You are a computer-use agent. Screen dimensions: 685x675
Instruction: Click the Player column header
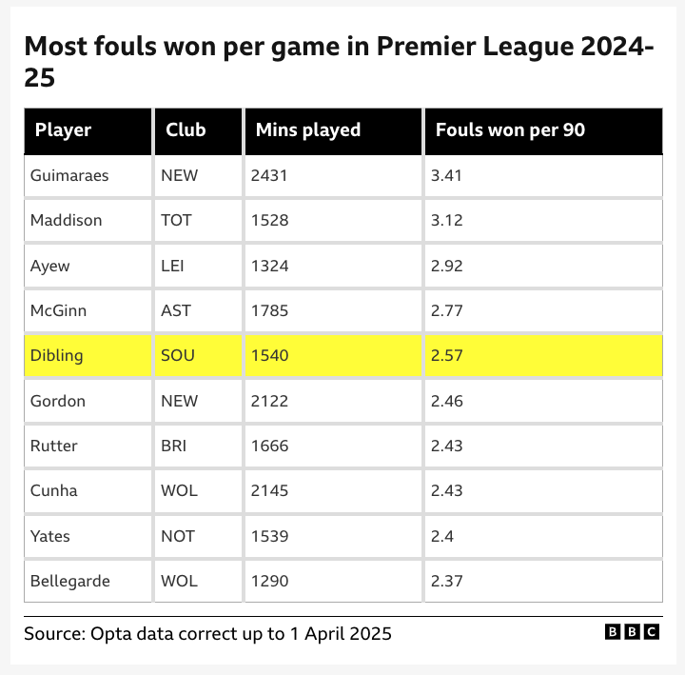pyautogui.click(x=63, y=130)
